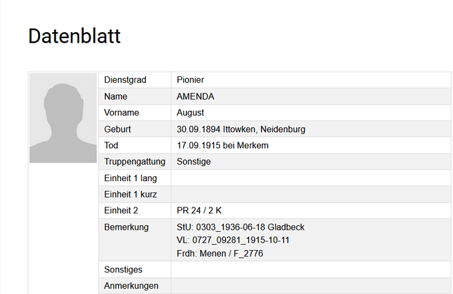Select birth entry 30.09.1894 Ittowken, Neidenburg
This screenshot has height=294, width=453.
pyautogui.click(x=241, y=129)
